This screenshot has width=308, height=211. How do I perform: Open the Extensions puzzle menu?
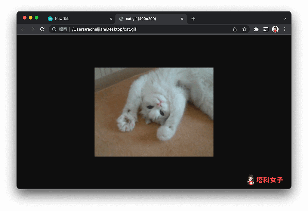tap(256, 29)
